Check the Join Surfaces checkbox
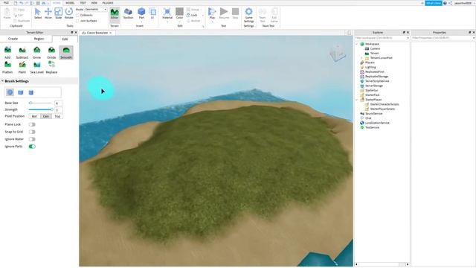The height and width of the screenshot is (268, 476). (77, 21)
